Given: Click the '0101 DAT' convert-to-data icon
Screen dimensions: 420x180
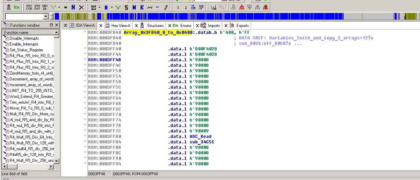Looking at the screenshot, I should [37, 7].
